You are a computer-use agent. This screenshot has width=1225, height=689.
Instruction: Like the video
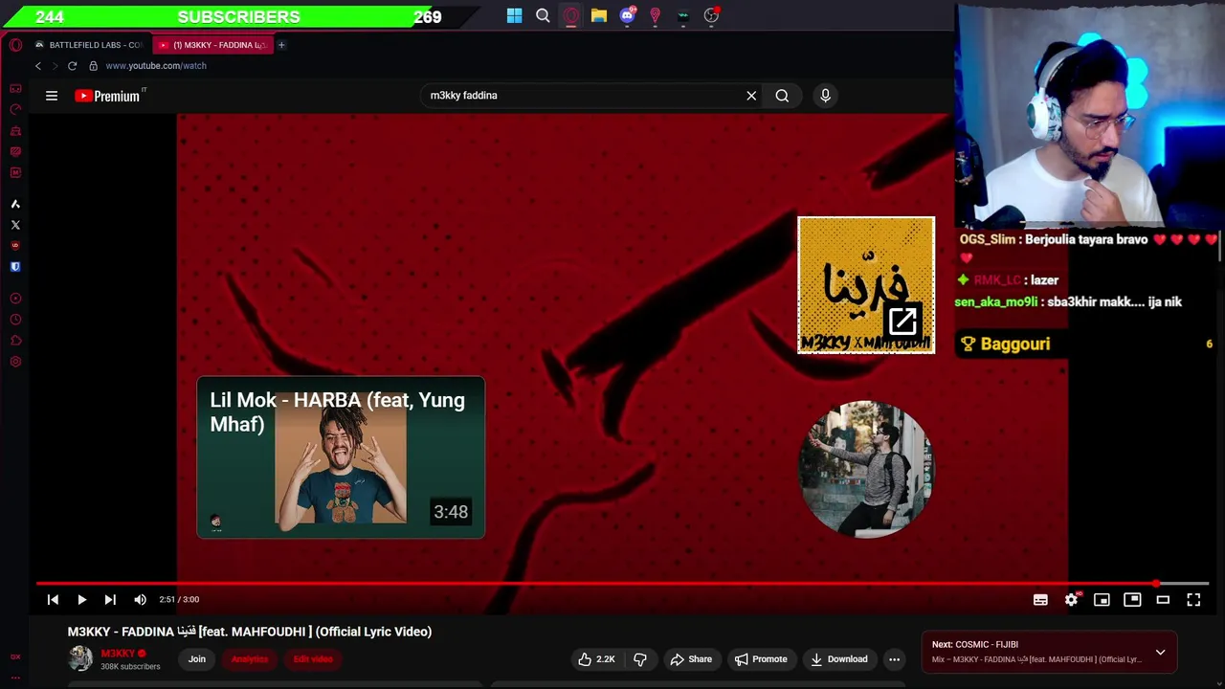click(x=595, y=659)
